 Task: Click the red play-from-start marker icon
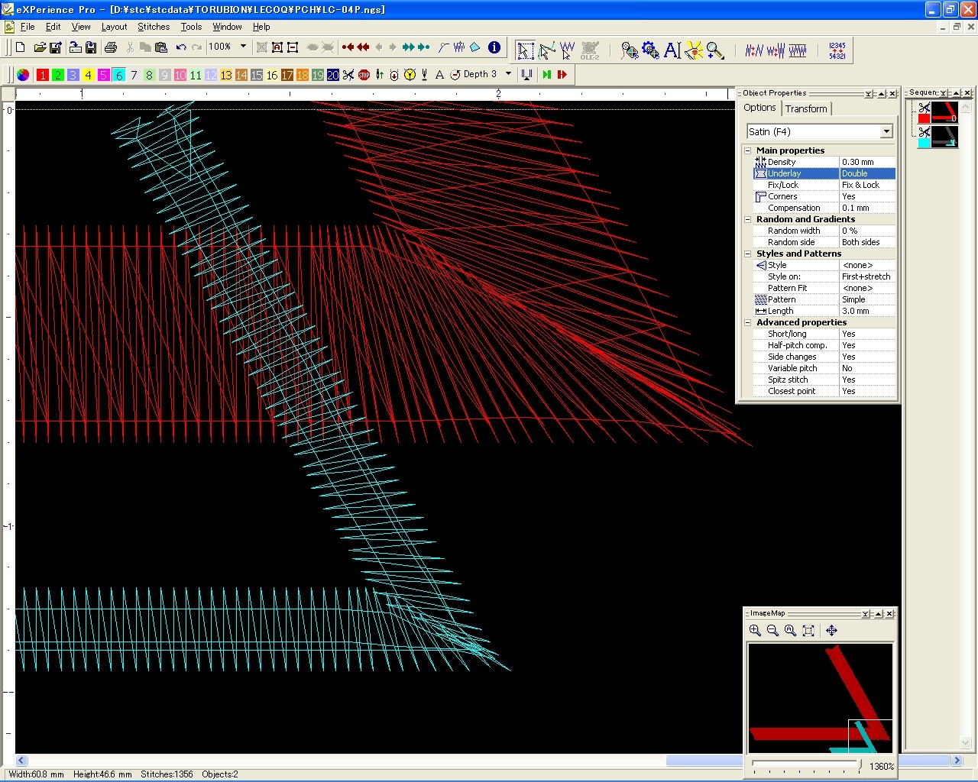[562, 75]
